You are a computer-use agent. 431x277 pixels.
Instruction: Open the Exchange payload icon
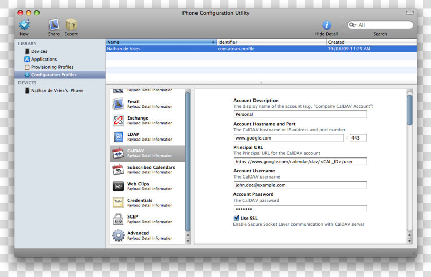click(118, 121)
